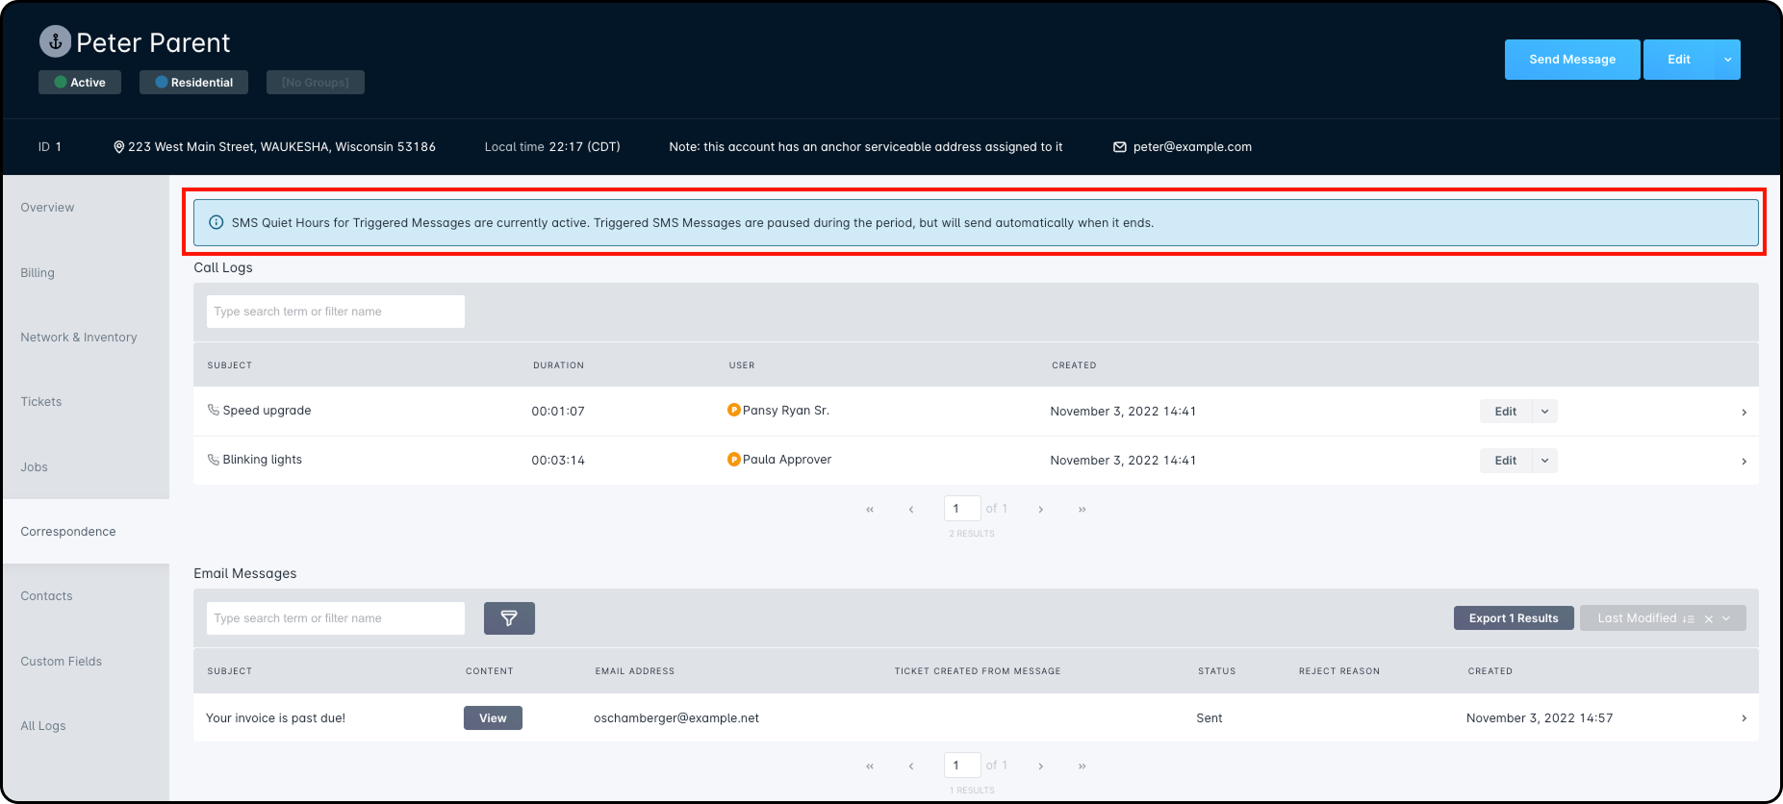Focus the Call Logs search field
The height and width of the screenshot is (804, 1783).
pos(336,312)
